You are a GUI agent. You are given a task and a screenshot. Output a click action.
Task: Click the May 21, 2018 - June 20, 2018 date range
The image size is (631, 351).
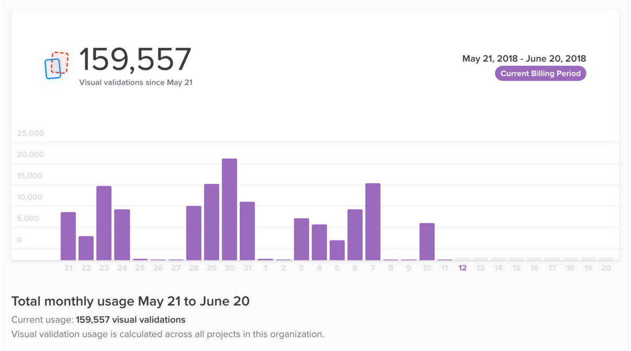pyautogui.click(x=524, y=58)
